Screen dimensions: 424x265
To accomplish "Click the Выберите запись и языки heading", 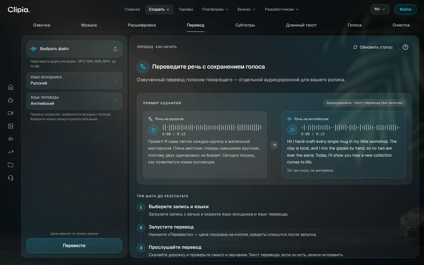I will click(x=179, y=207).
